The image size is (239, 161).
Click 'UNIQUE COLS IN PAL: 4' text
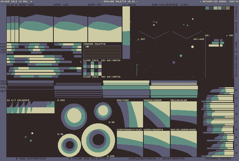click(16, 1)
